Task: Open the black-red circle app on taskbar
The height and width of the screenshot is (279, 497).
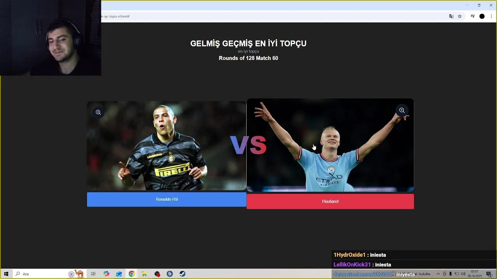Action: pos(157,274)
